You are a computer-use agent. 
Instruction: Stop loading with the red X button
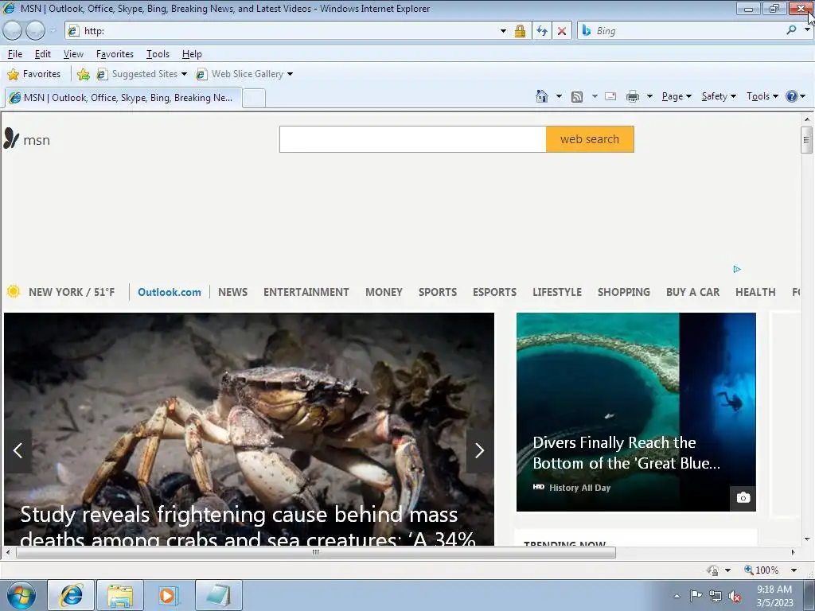[562, 31]
